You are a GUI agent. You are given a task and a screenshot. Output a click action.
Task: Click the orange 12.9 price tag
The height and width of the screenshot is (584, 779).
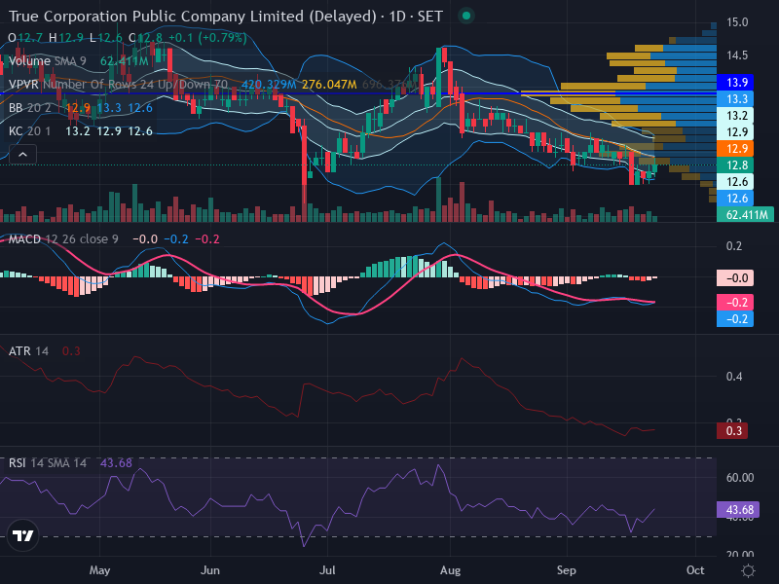(x=735, y=149)
